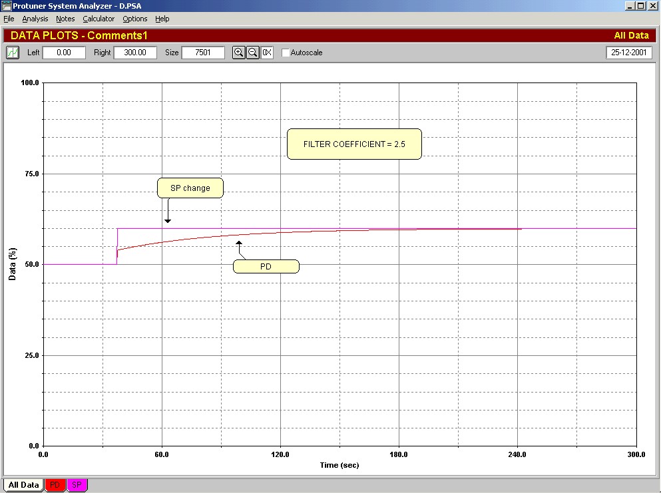The height and width of the screenshot is (493, 661).
Task: Enable the Autoscale checkbox
Action: click(286, 53)
